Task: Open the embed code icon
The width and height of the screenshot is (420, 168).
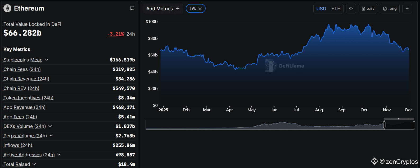Action: (351, 9)
